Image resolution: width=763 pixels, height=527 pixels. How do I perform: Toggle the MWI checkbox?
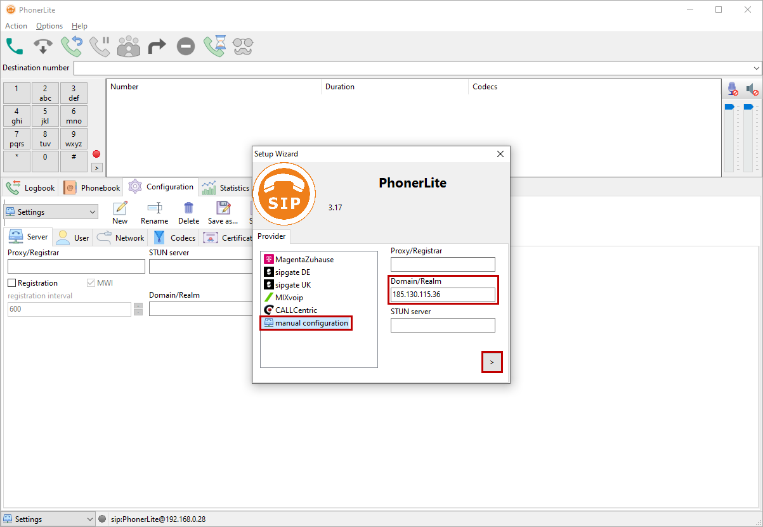[91, 283]
